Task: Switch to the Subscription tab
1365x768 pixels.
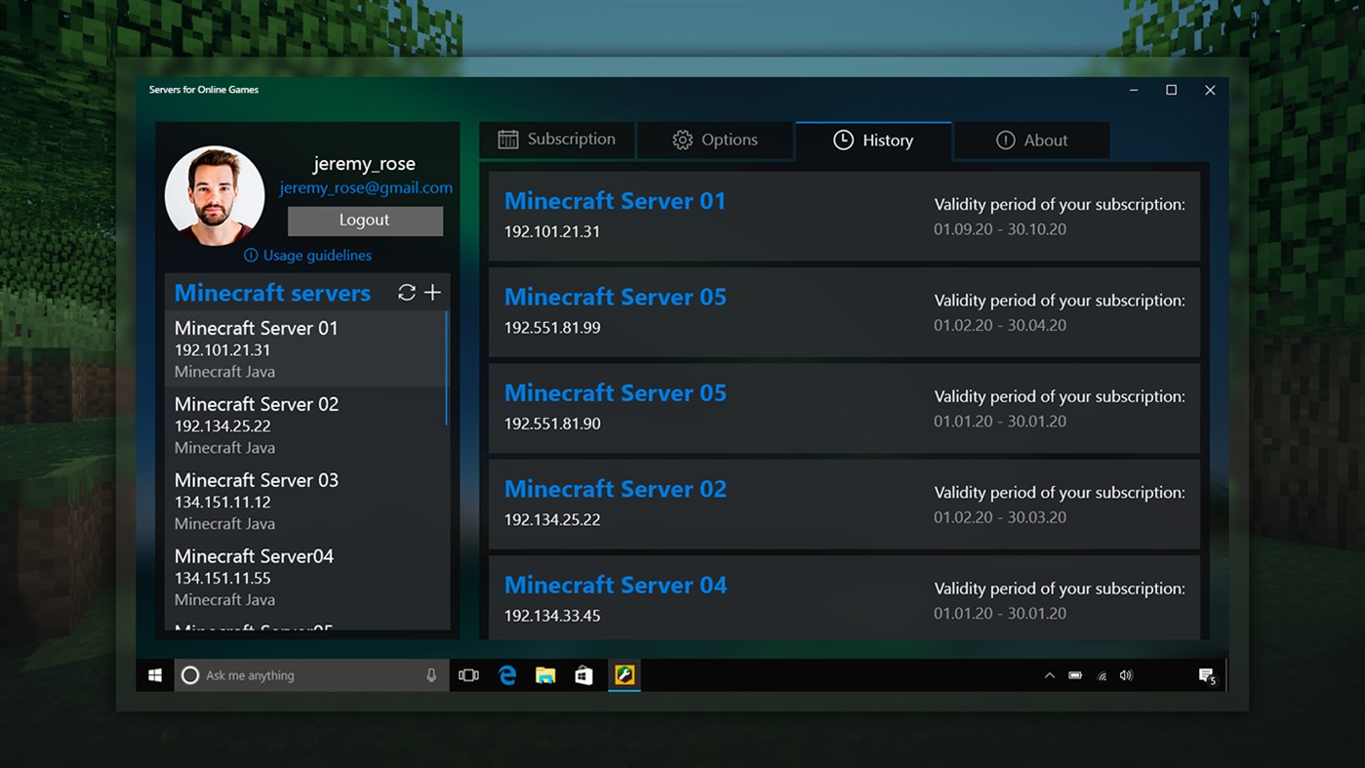Action: [557, 140]
